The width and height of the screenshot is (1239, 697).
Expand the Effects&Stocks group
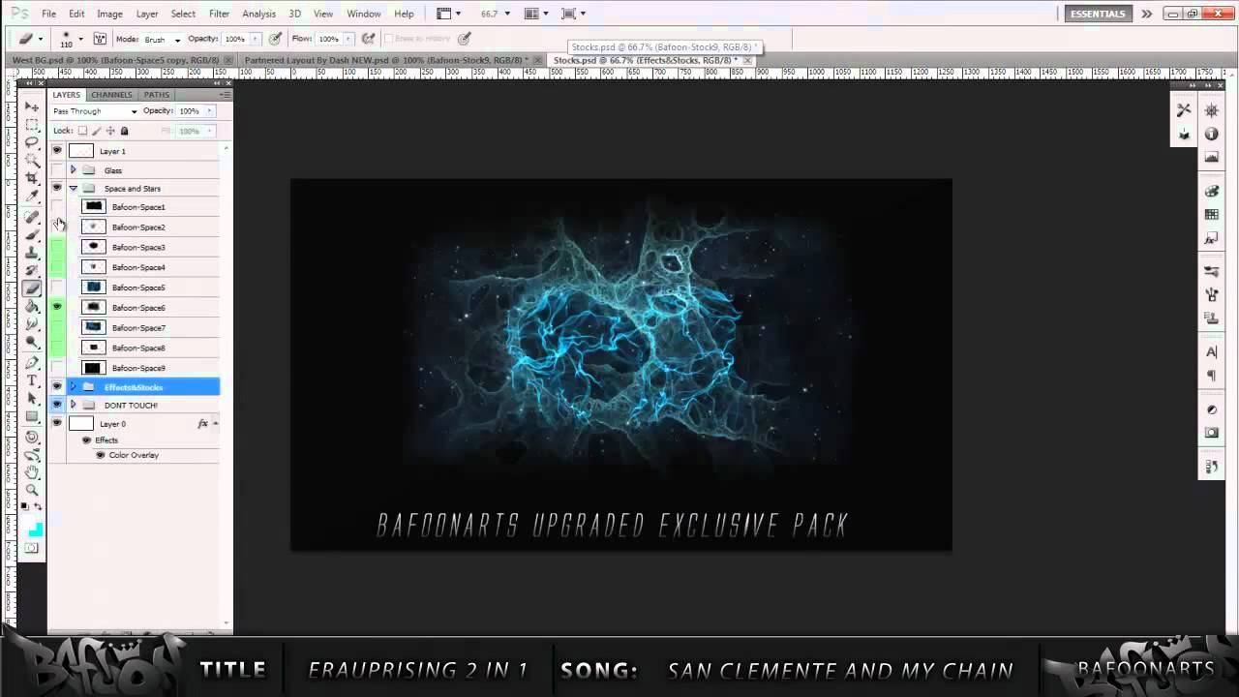point(74,387)
